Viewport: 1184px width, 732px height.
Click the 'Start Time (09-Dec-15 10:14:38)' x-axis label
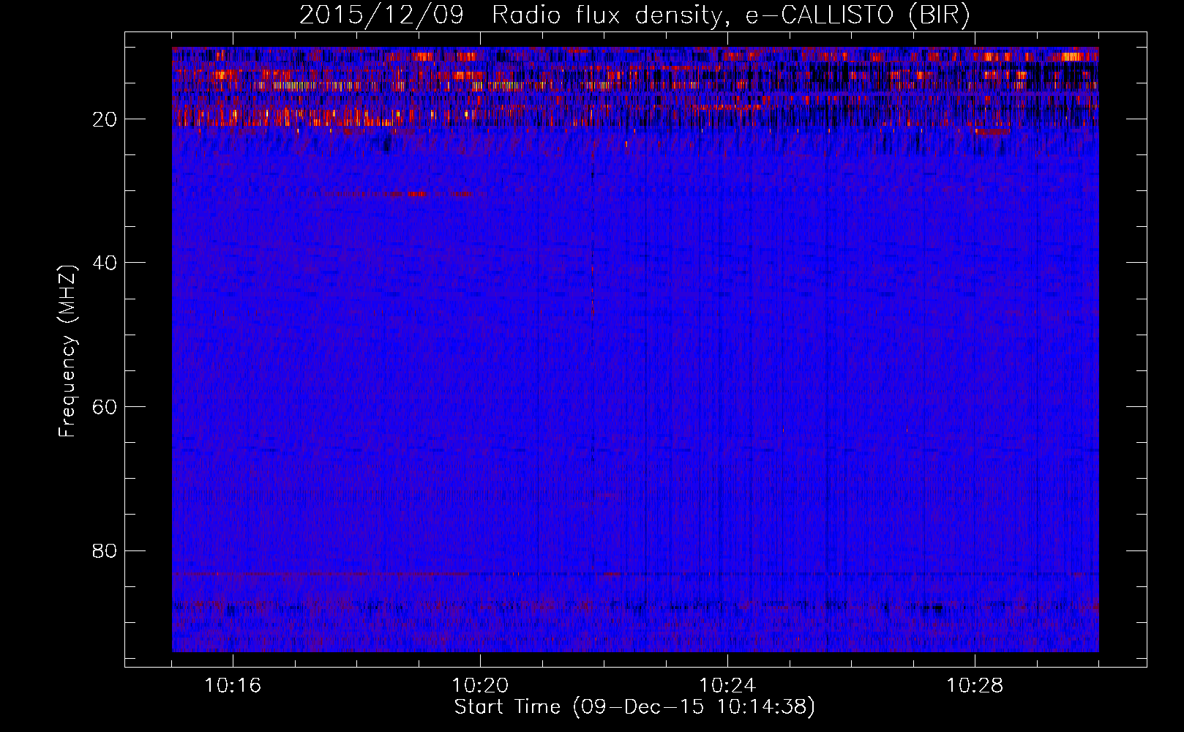click(x=634, y=707)
